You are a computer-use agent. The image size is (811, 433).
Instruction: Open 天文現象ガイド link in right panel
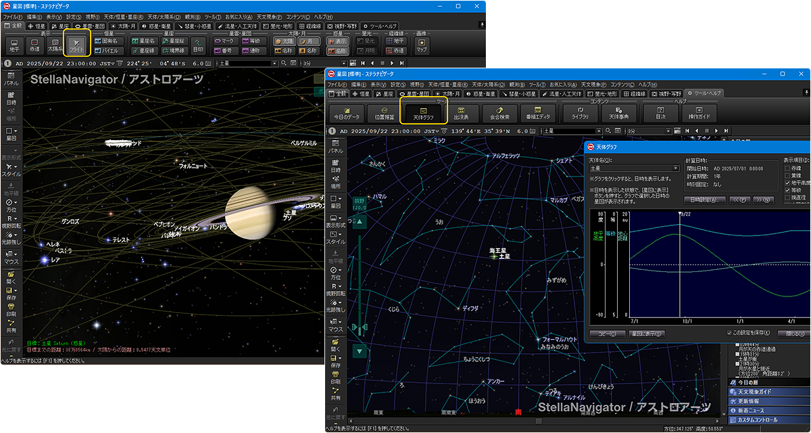(x=770, y=392)
